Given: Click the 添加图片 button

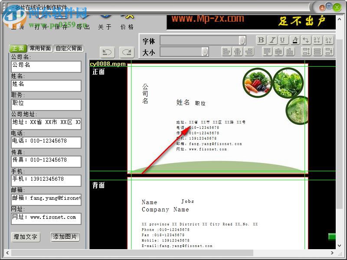Looking at the screenshot, I should coord(65,237).
